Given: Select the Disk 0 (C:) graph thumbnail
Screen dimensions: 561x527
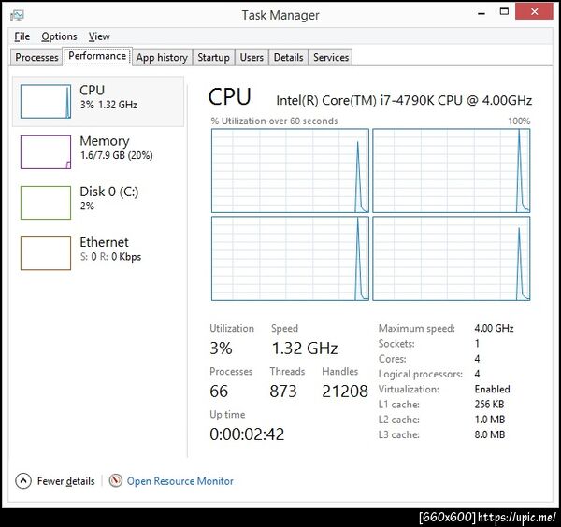Looking at the screenshot, I should tap(46, 203).
